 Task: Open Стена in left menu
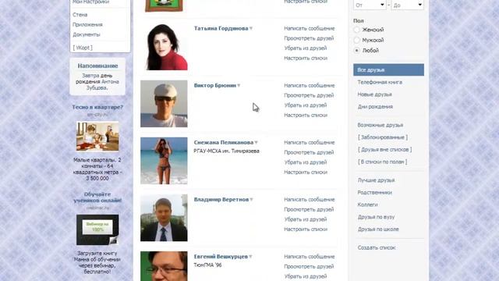click(x=80, y=15)
